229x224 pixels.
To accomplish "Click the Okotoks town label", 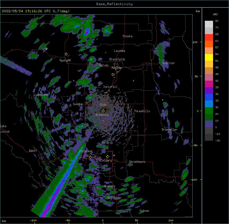I will (x=109, y=186).
